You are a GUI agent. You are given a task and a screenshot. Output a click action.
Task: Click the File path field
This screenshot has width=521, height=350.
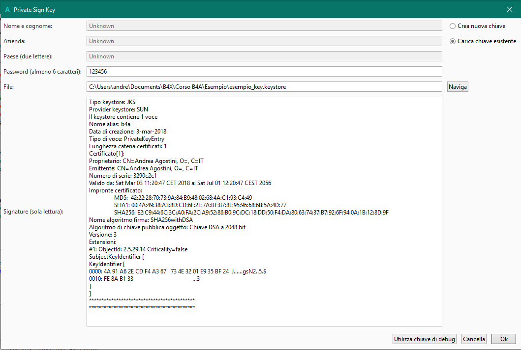(264, 87)
